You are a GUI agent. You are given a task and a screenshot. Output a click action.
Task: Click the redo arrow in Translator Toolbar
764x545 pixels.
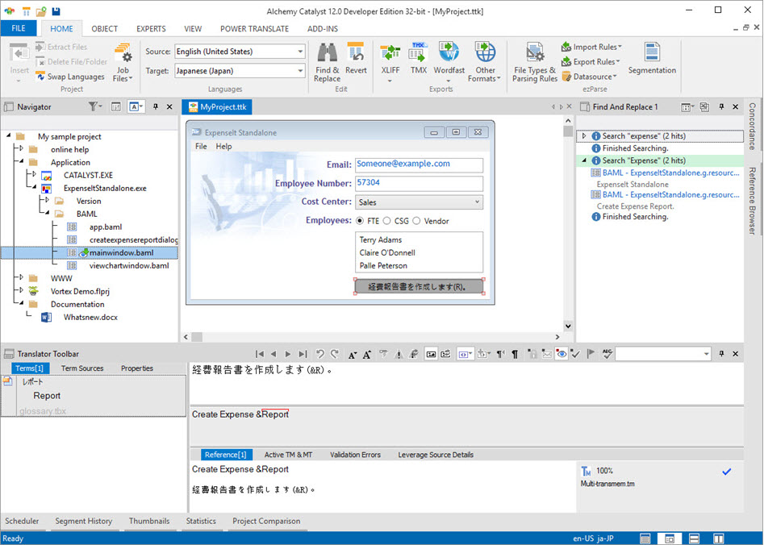pos(335,354)
